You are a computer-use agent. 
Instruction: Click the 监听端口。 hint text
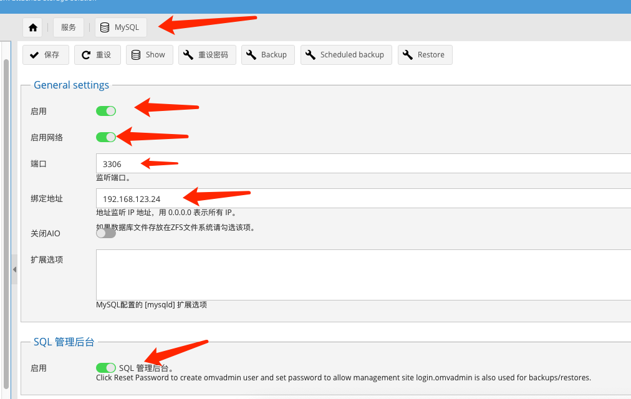coord(113,178)
